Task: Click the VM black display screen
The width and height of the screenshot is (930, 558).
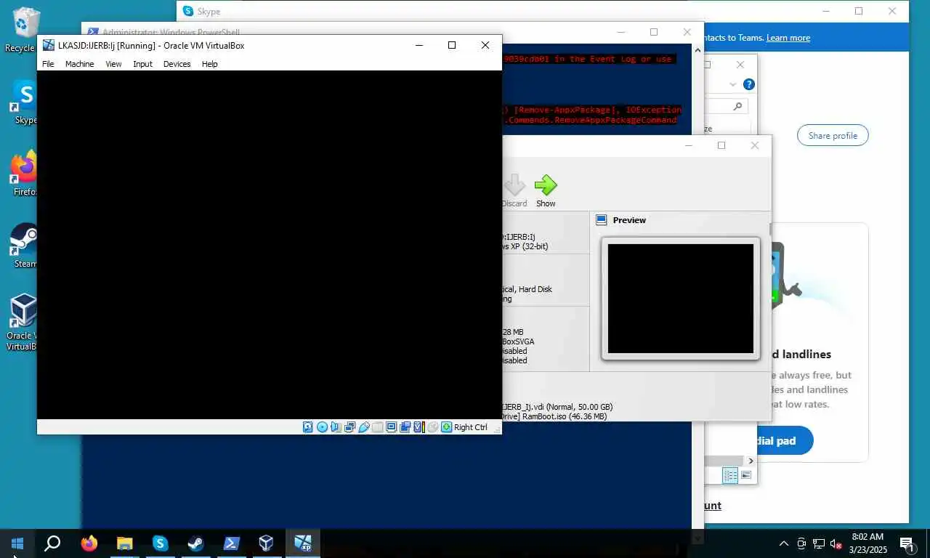Action: [x=269, y=245]
